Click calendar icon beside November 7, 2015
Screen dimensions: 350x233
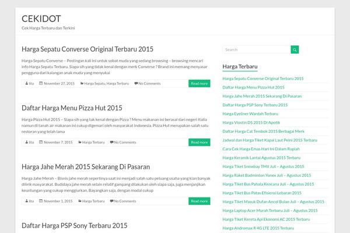click(x=41, y=142)
